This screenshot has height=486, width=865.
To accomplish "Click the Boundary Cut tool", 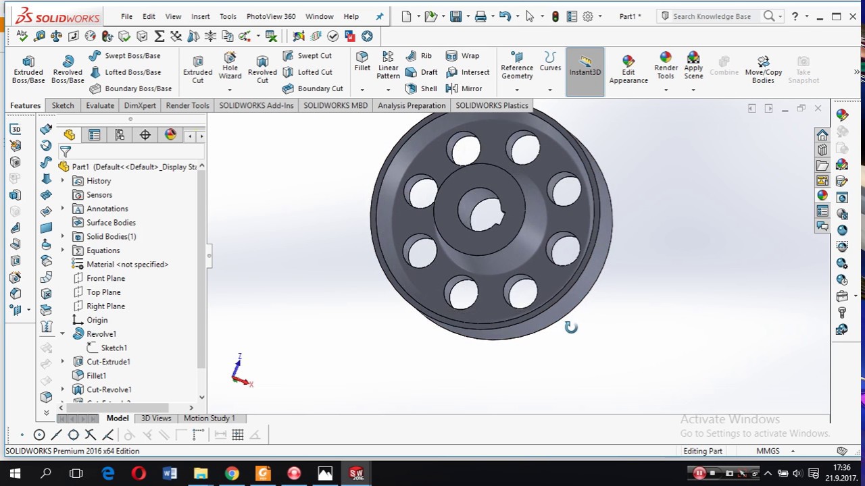I will click(x=313, y=88).
